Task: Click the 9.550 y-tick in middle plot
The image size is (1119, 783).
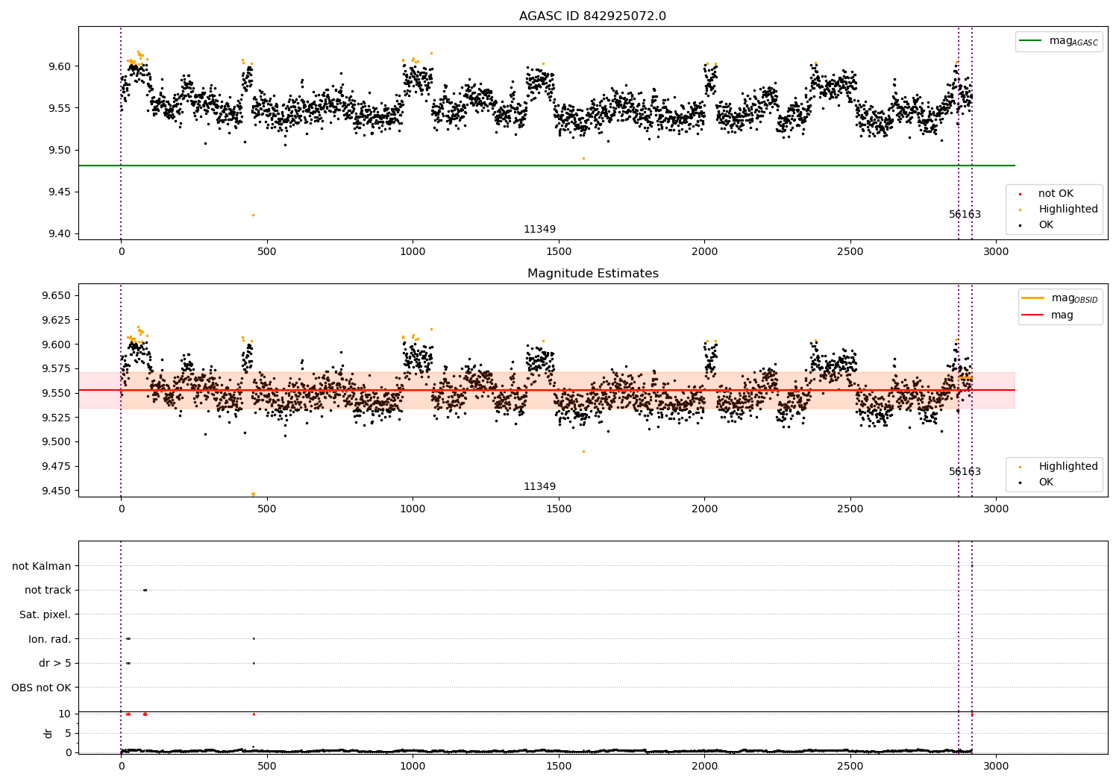Action: point(55,393)
